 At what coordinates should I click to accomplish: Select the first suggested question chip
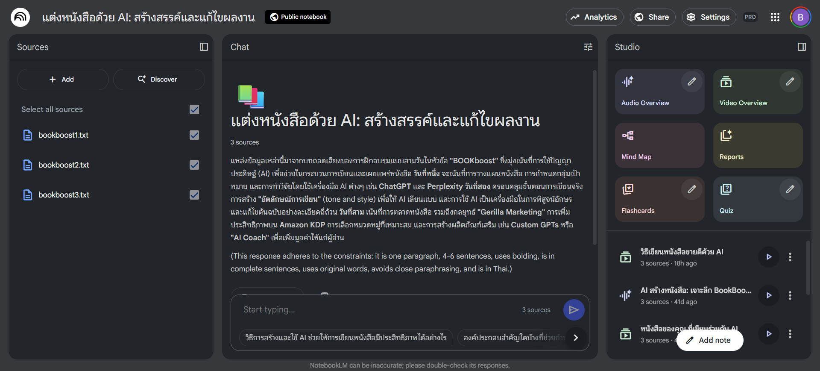[x=346, y=338]
